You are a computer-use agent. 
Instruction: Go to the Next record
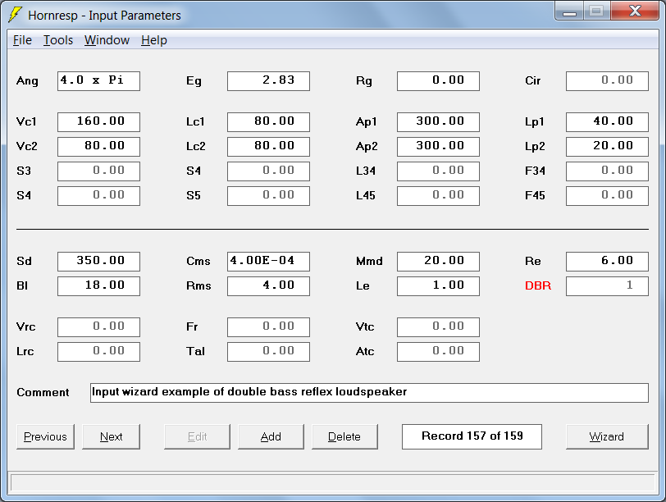point(111,436)
